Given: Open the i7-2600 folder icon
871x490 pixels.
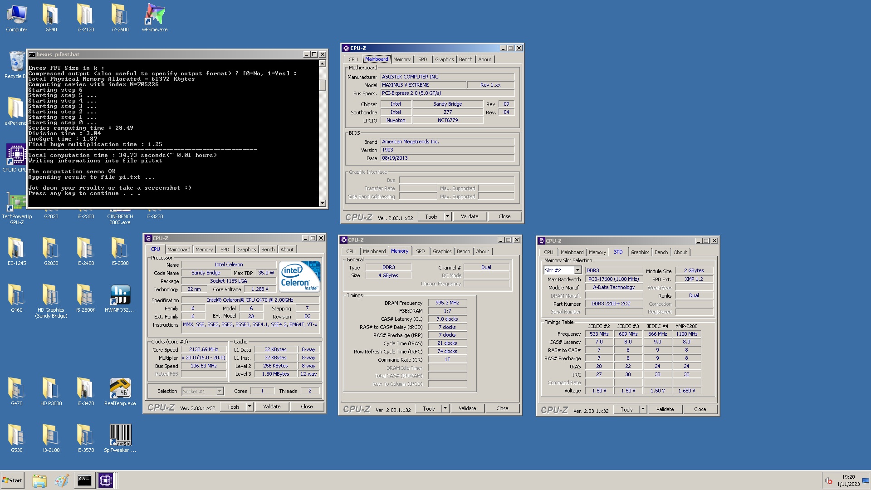Looking at the screenshot, I should coord(120,18).
